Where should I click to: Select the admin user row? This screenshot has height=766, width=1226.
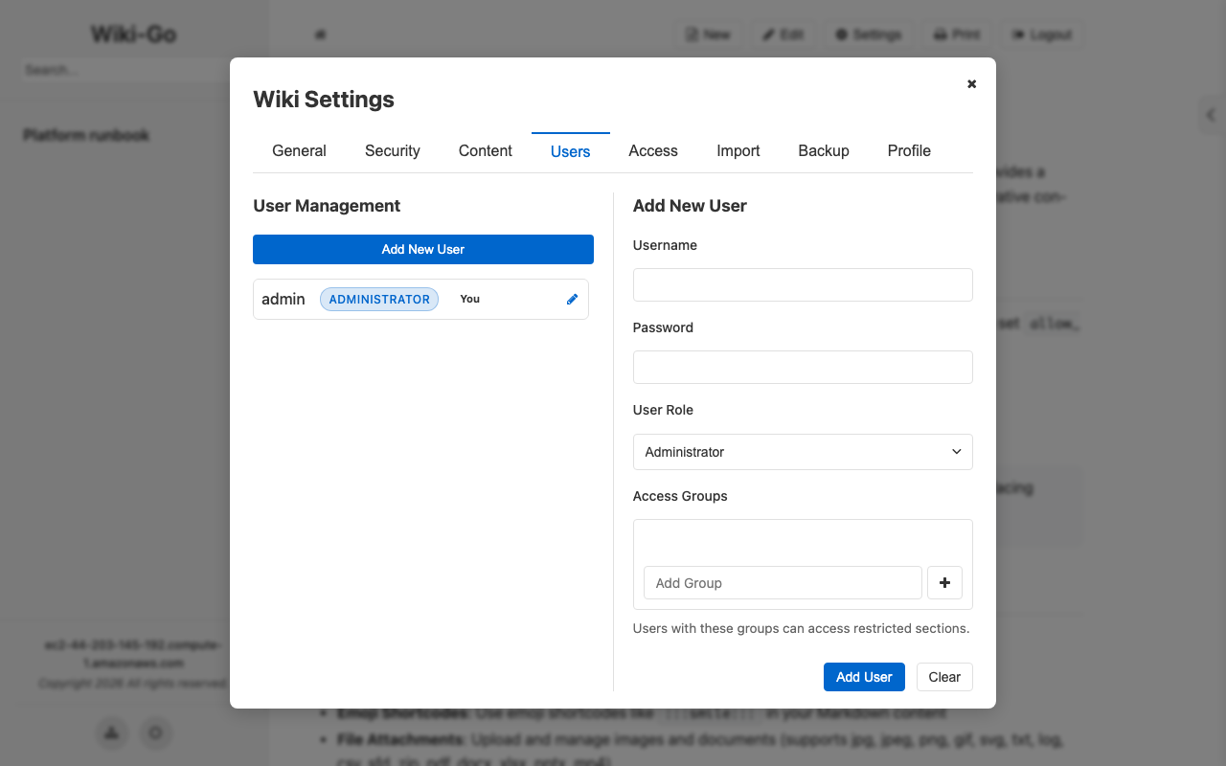coord(420,299)
